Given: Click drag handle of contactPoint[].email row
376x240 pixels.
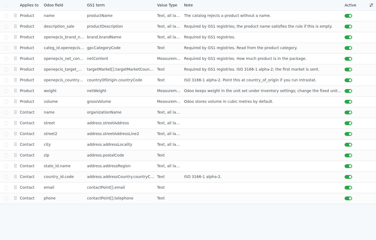Looking at the screenshot, I should 15,187.
